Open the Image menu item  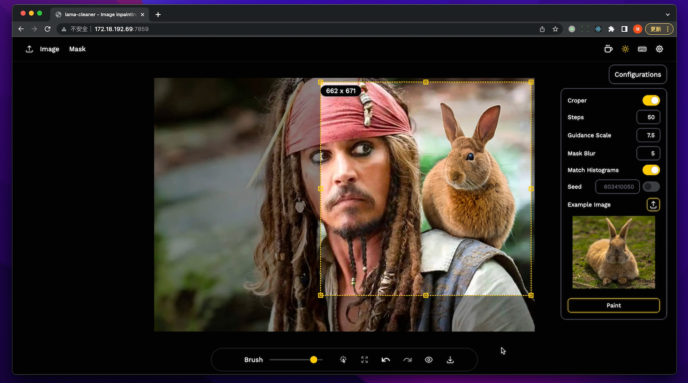tap(49, 49)
